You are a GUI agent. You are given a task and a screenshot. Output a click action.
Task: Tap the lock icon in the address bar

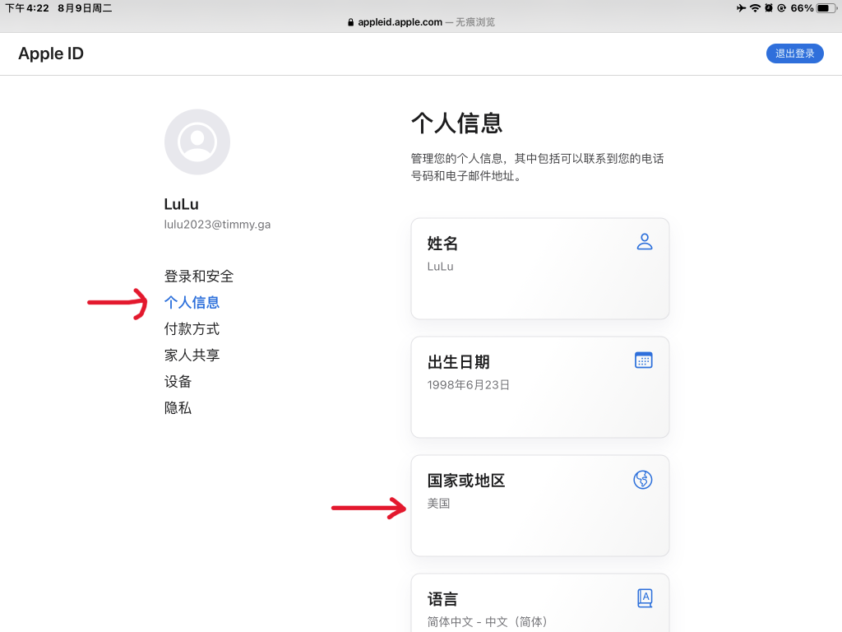[x=350, y=22]
